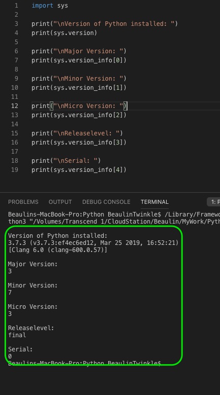Viewport: 220px width, 395px height.
Task: Click 'Micro Version:' in terminal output
Action: [x=33, y=307]
